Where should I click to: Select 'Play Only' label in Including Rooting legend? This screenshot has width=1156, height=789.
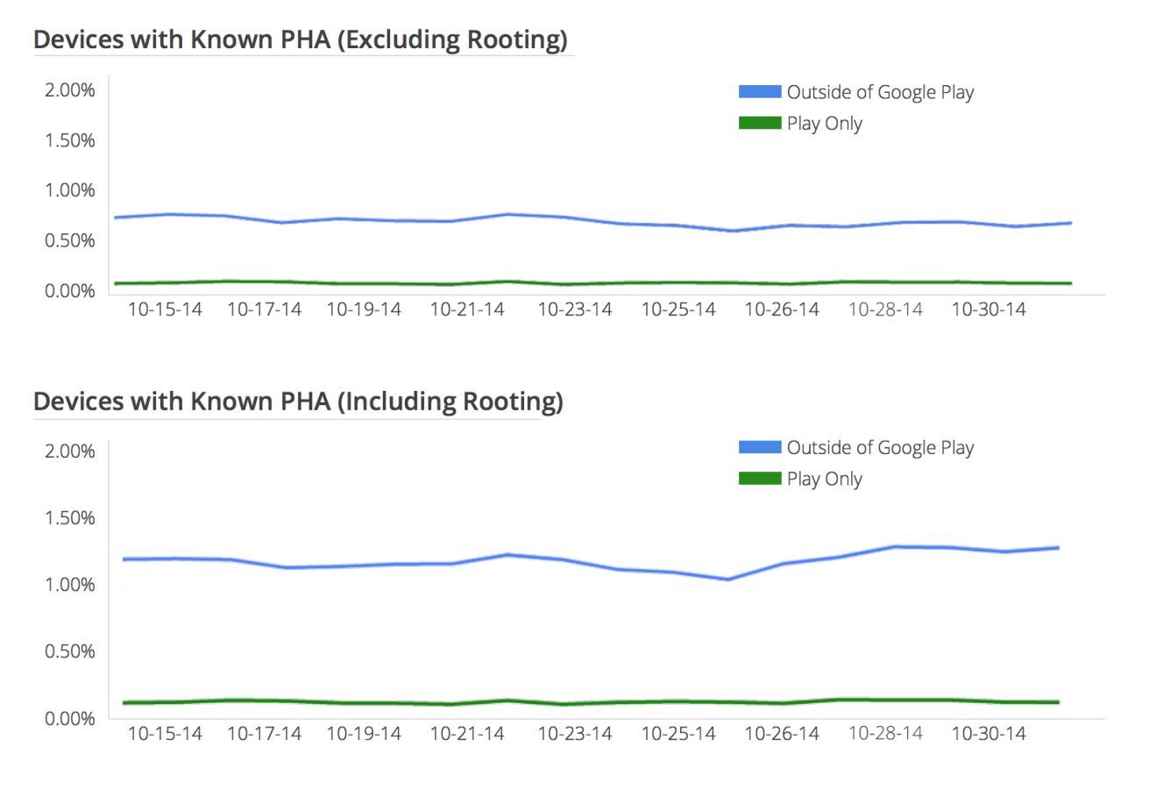tap(824, 479)
